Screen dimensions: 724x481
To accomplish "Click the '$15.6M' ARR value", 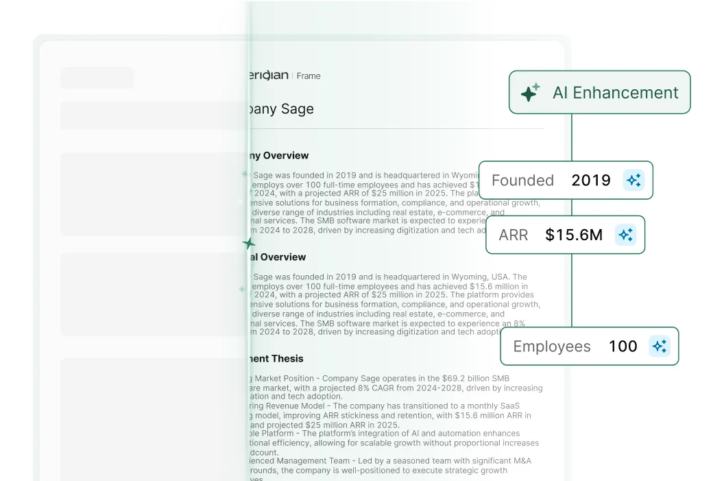I will pos(574,235).
